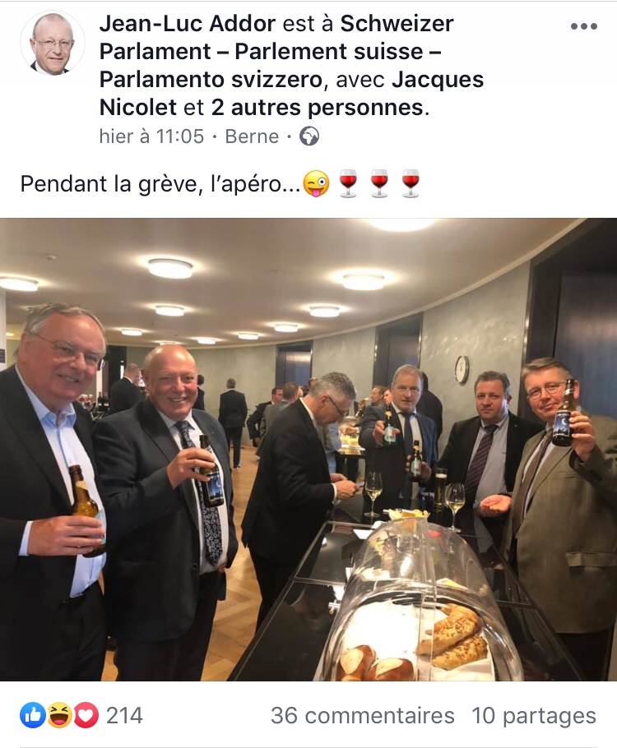617x748 pixels.
Task: Click the laughing Haha reaction icon
Action: click(x=59, y=715)
